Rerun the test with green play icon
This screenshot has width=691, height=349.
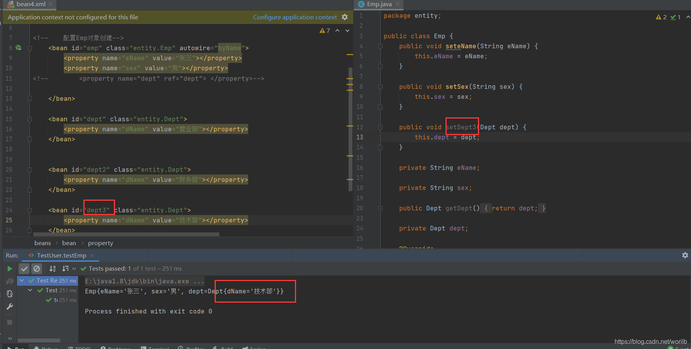click(x=10, y=269)
